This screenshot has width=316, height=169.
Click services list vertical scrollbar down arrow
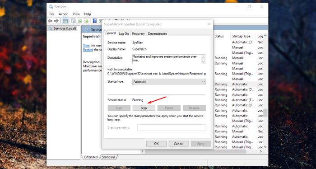point(265,147)
